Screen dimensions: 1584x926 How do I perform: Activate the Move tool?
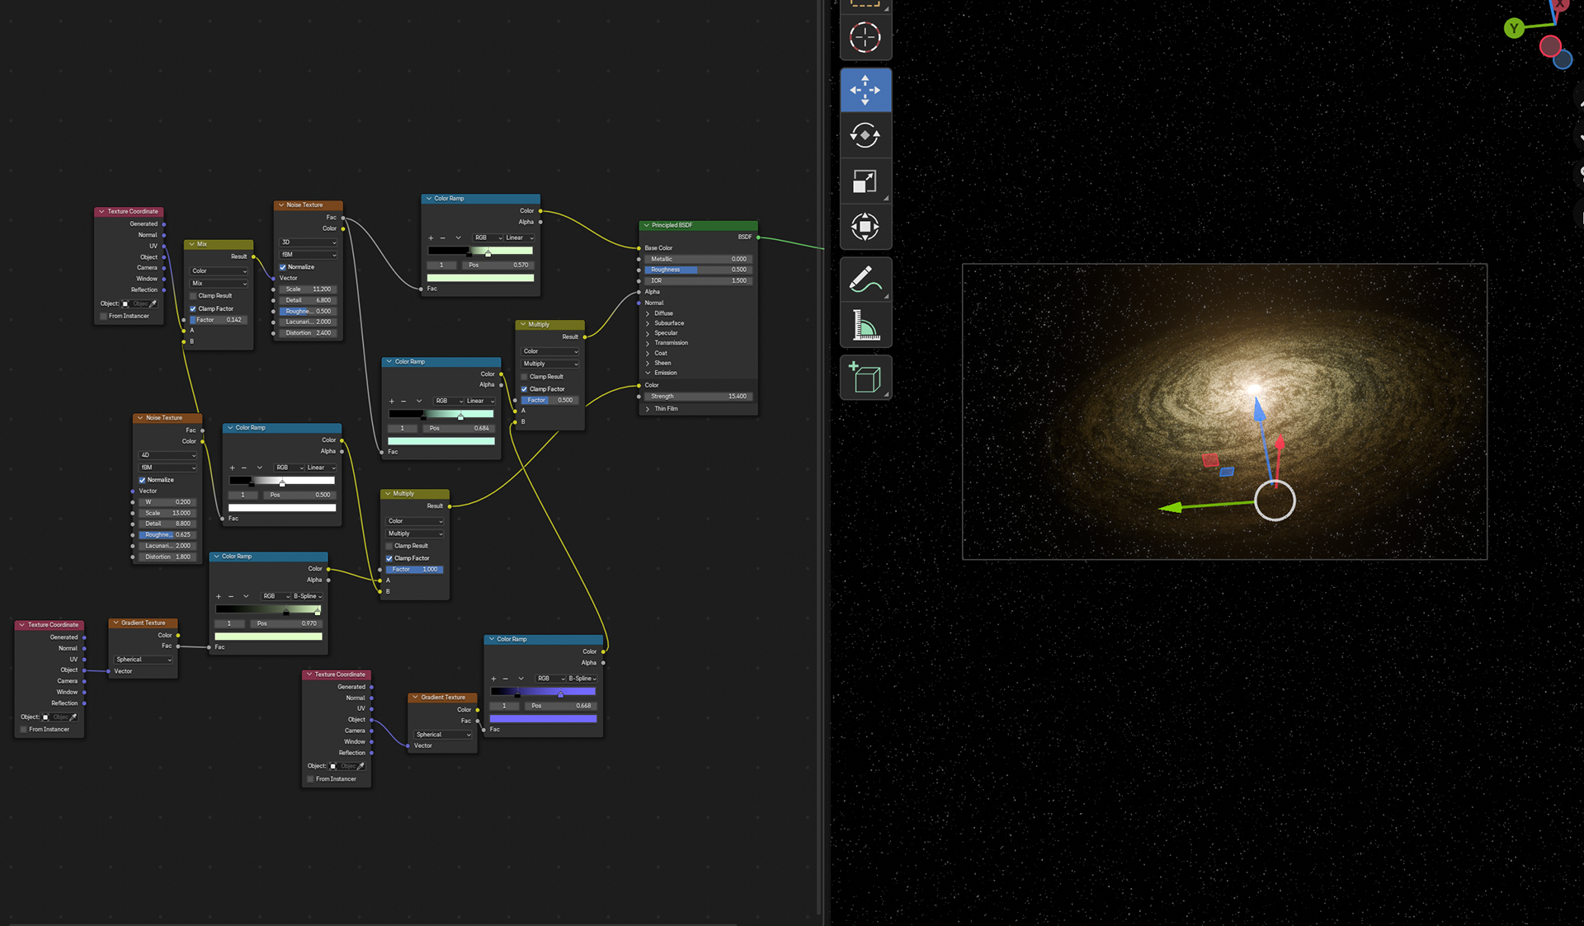point(865,90)
